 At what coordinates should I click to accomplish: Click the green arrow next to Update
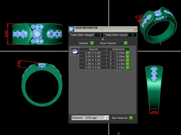92,43
